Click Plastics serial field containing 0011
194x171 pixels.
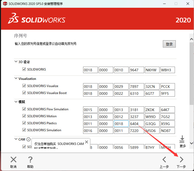[x=90, y=123]
